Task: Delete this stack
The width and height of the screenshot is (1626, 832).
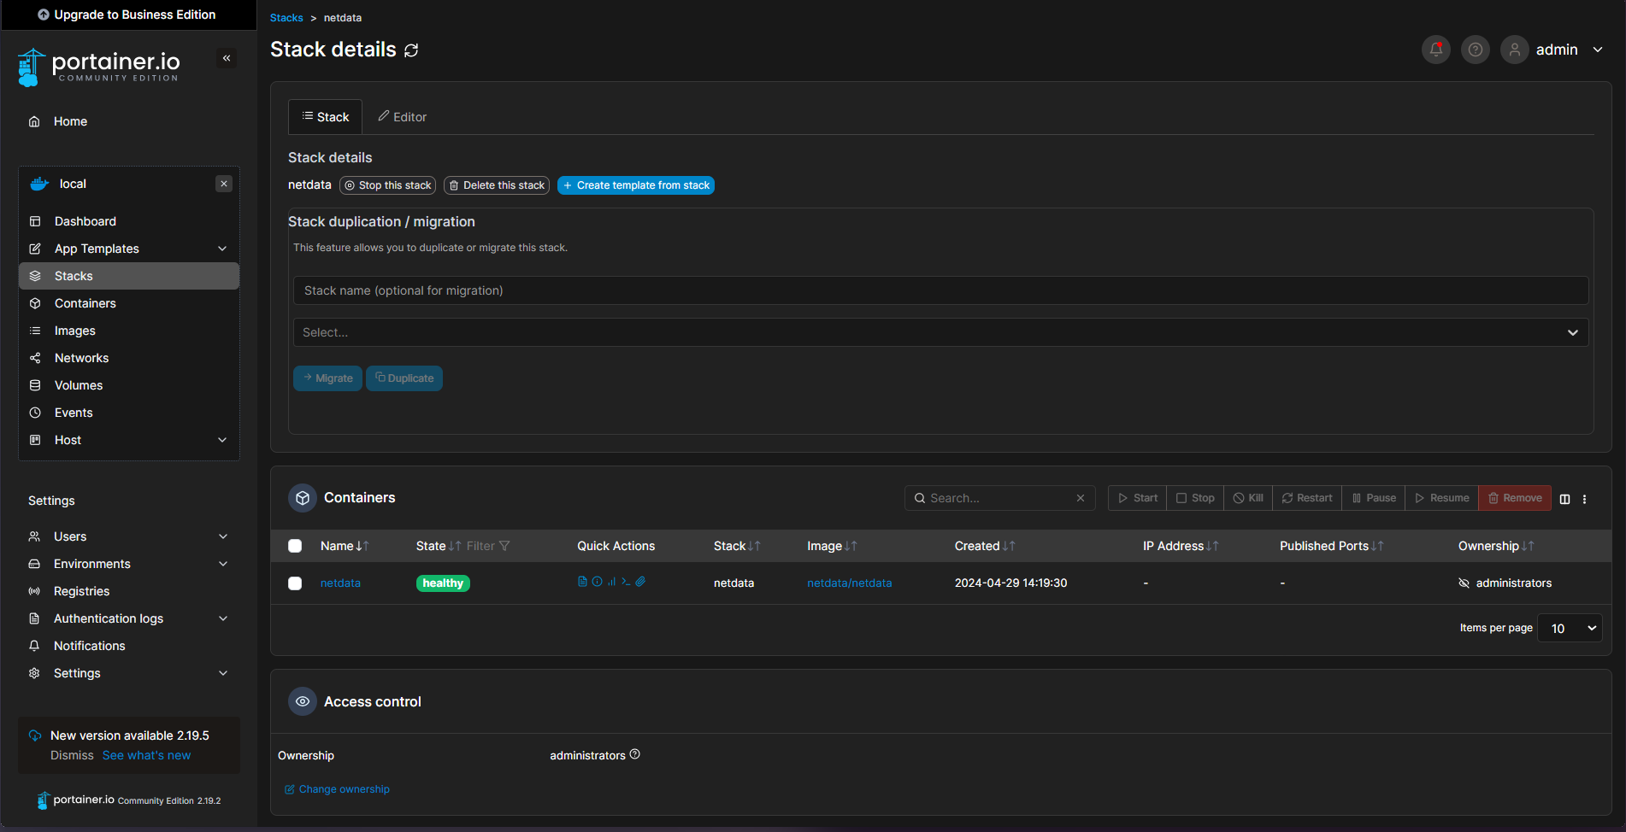Action: [x=496, y=185]
